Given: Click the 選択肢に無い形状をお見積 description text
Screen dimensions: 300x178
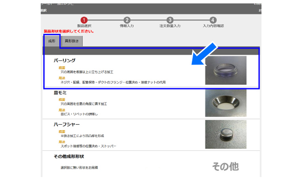Looking at the screenshot, I should (x=79, y=168).
